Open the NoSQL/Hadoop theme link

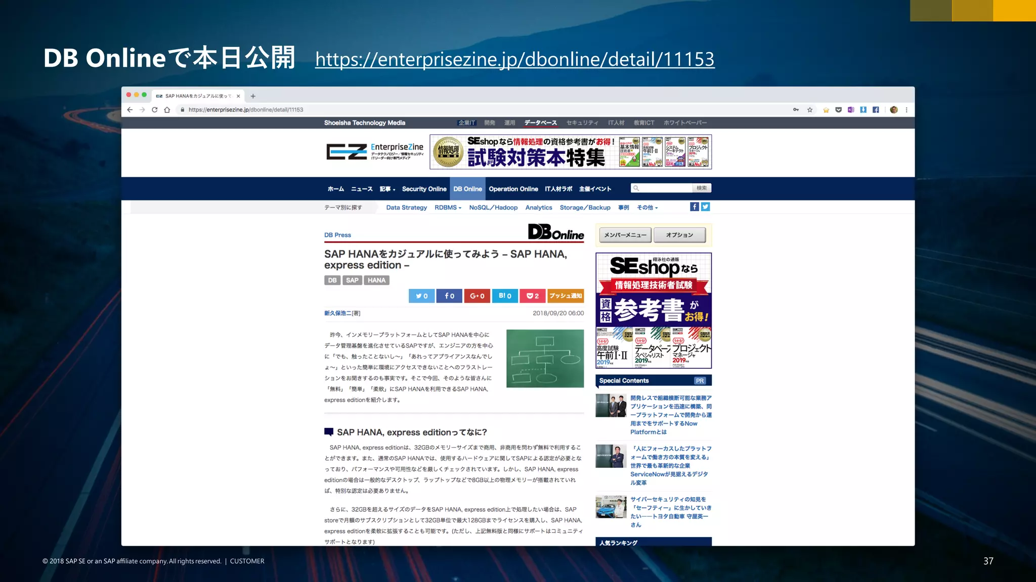[x=493, y=208]
